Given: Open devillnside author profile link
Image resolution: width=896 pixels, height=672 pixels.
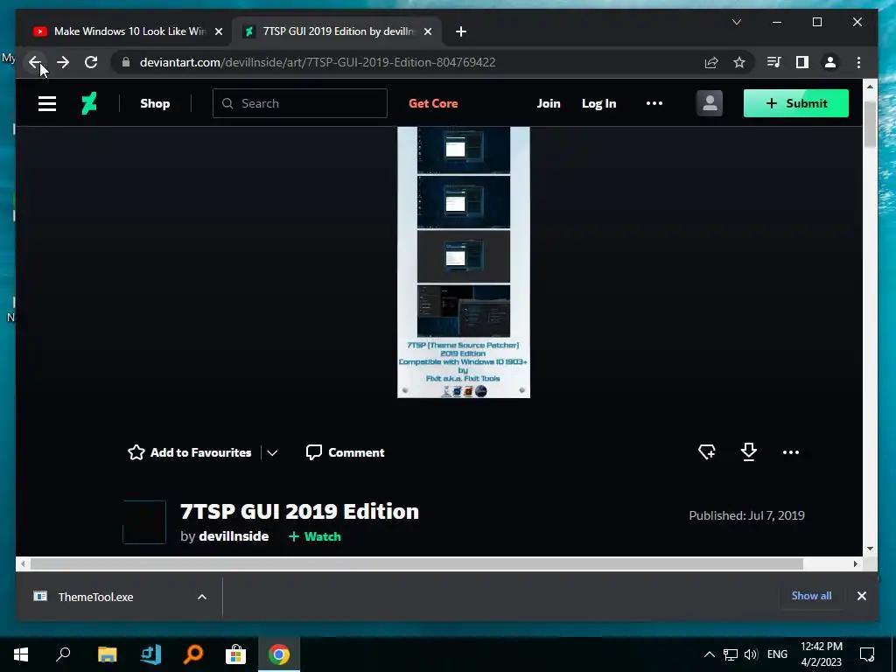Looking at the screenshot, I should tap(234, 536).
